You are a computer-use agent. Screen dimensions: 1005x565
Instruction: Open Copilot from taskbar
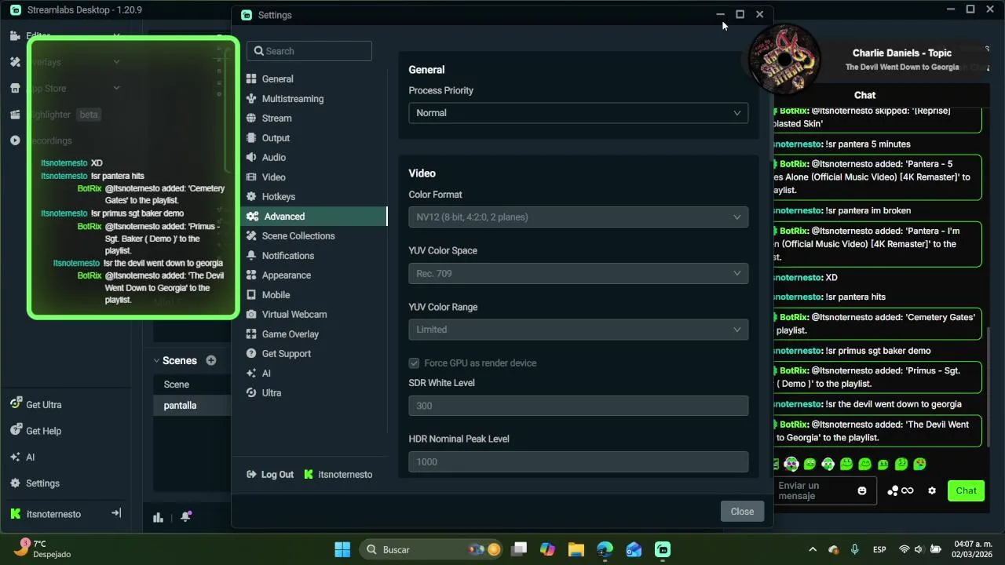point(547,549)
